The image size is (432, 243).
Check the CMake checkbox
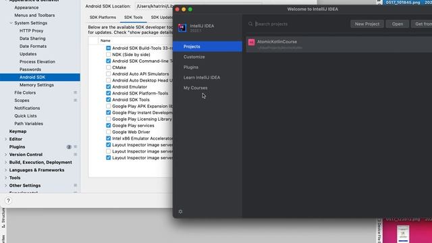tap(108, 67)
